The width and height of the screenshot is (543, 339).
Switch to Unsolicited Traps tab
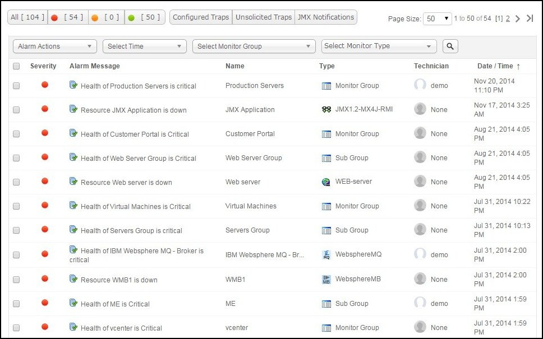[x=264, y=17]
